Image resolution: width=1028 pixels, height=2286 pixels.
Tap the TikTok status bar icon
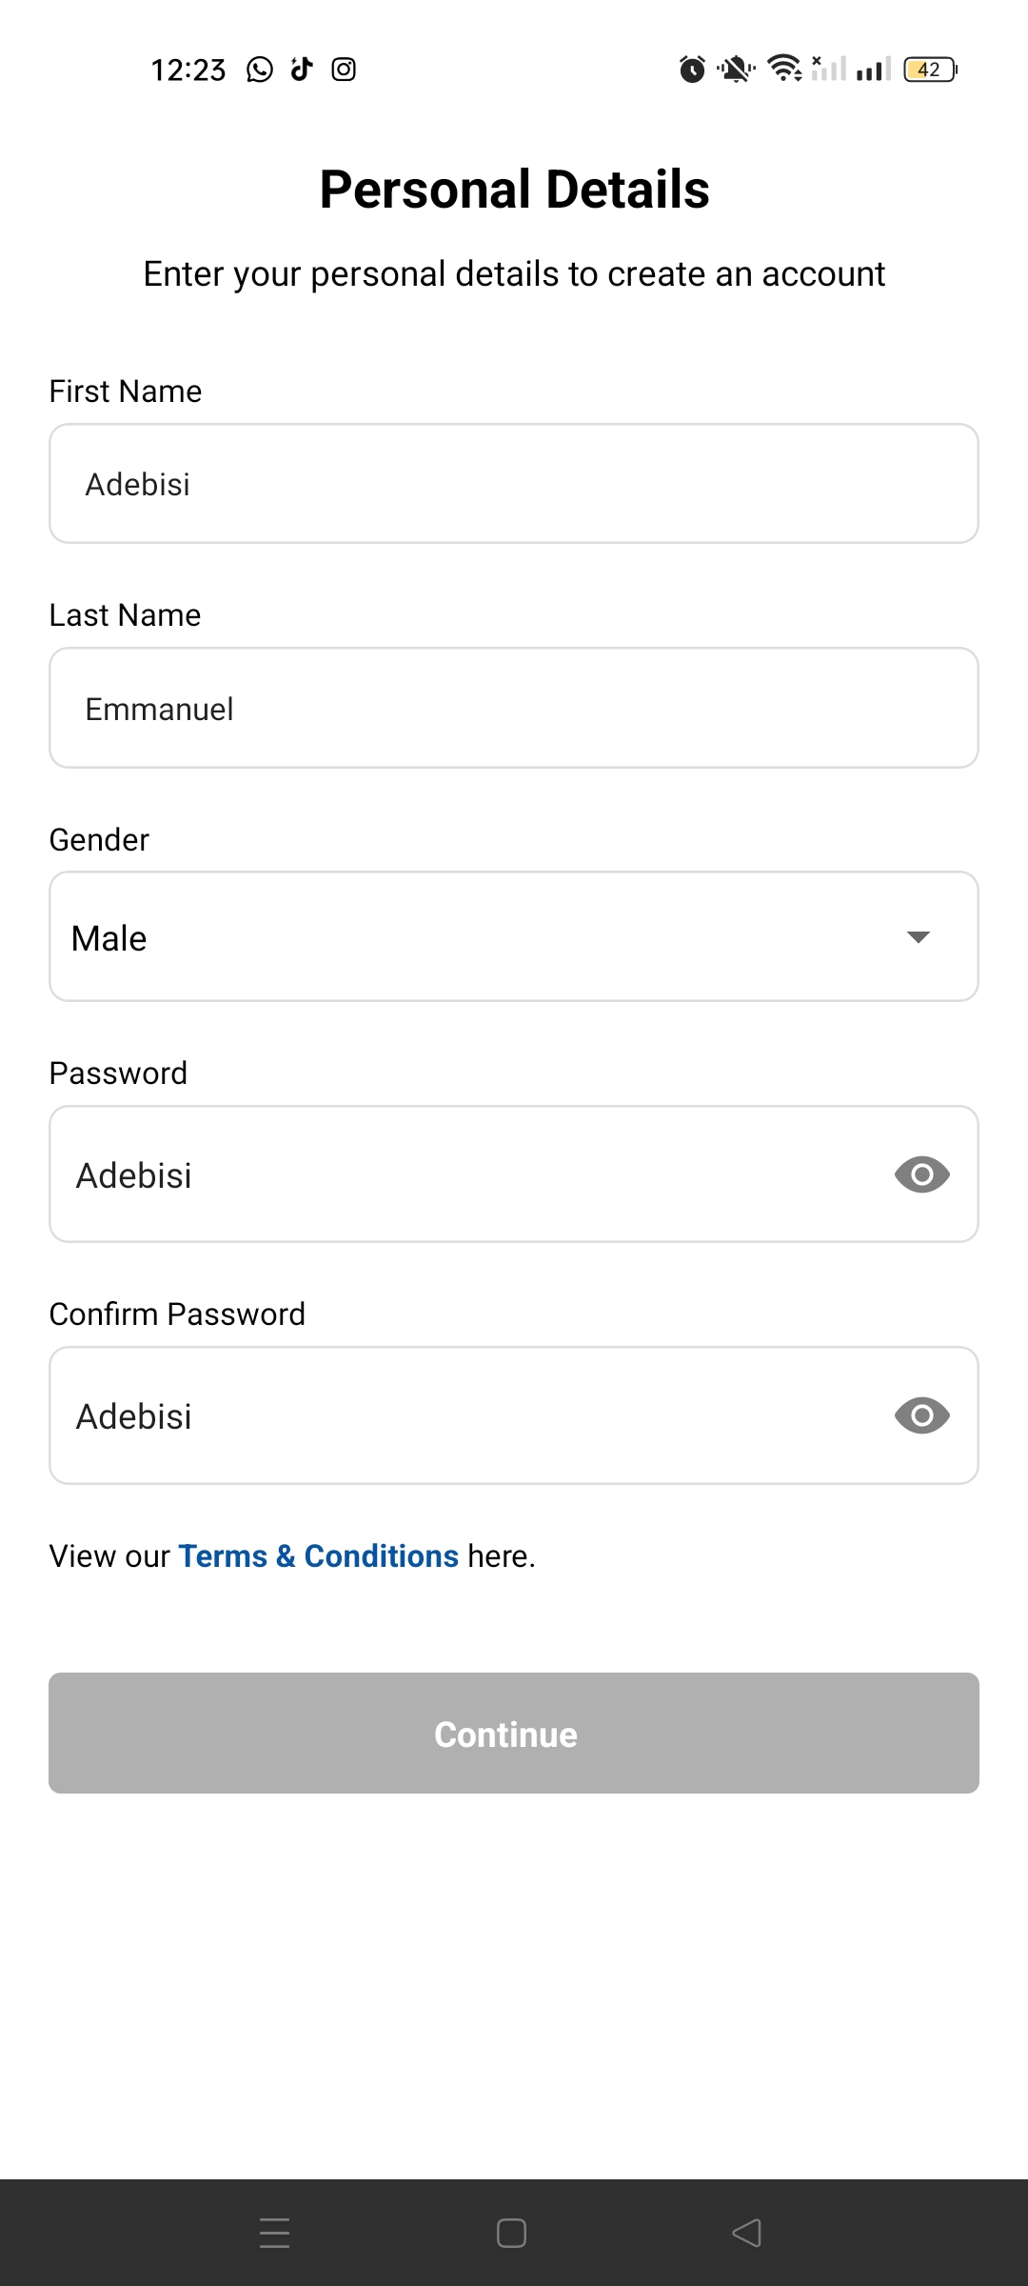[302, 69]
